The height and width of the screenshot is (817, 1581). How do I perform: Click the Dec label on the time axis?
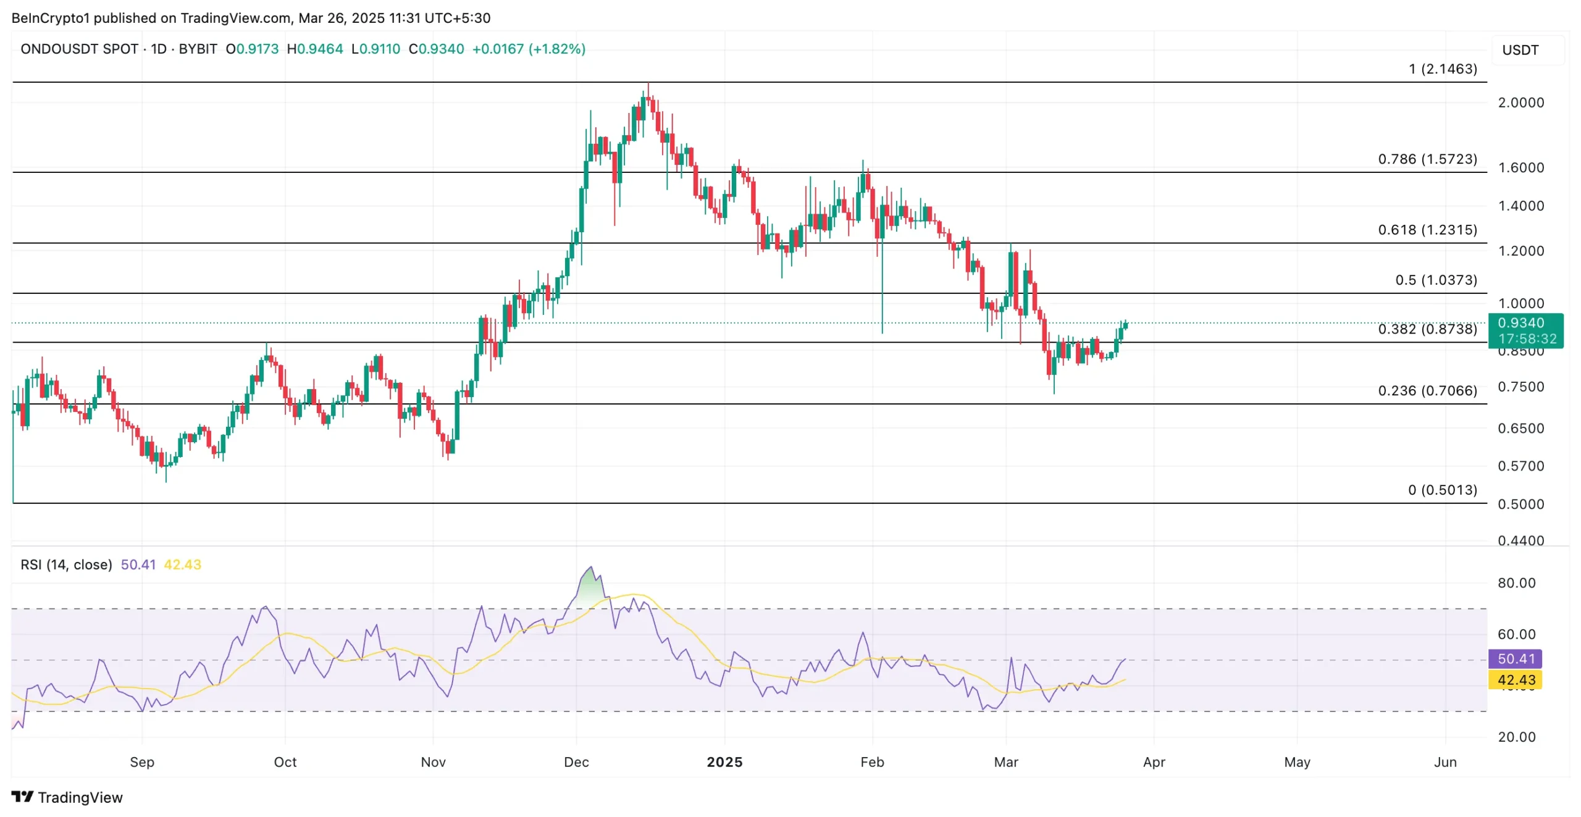tap(576, 761)
